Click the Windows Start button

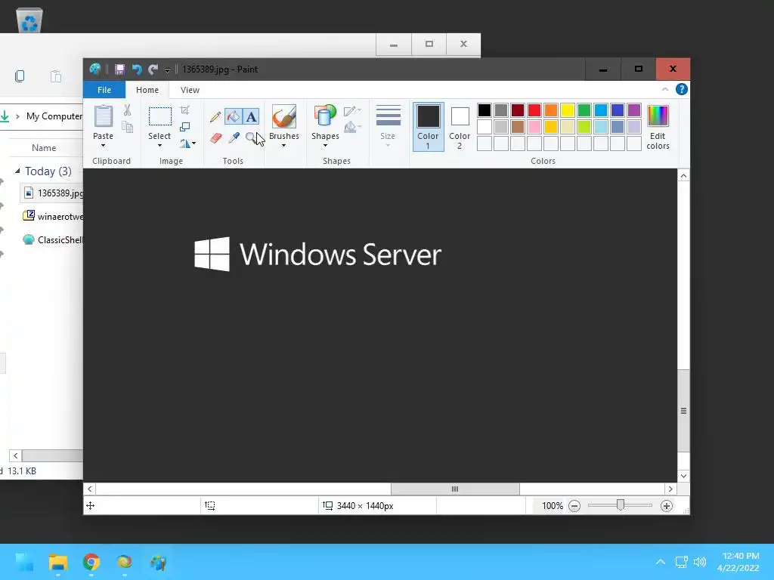pos(24,562)
